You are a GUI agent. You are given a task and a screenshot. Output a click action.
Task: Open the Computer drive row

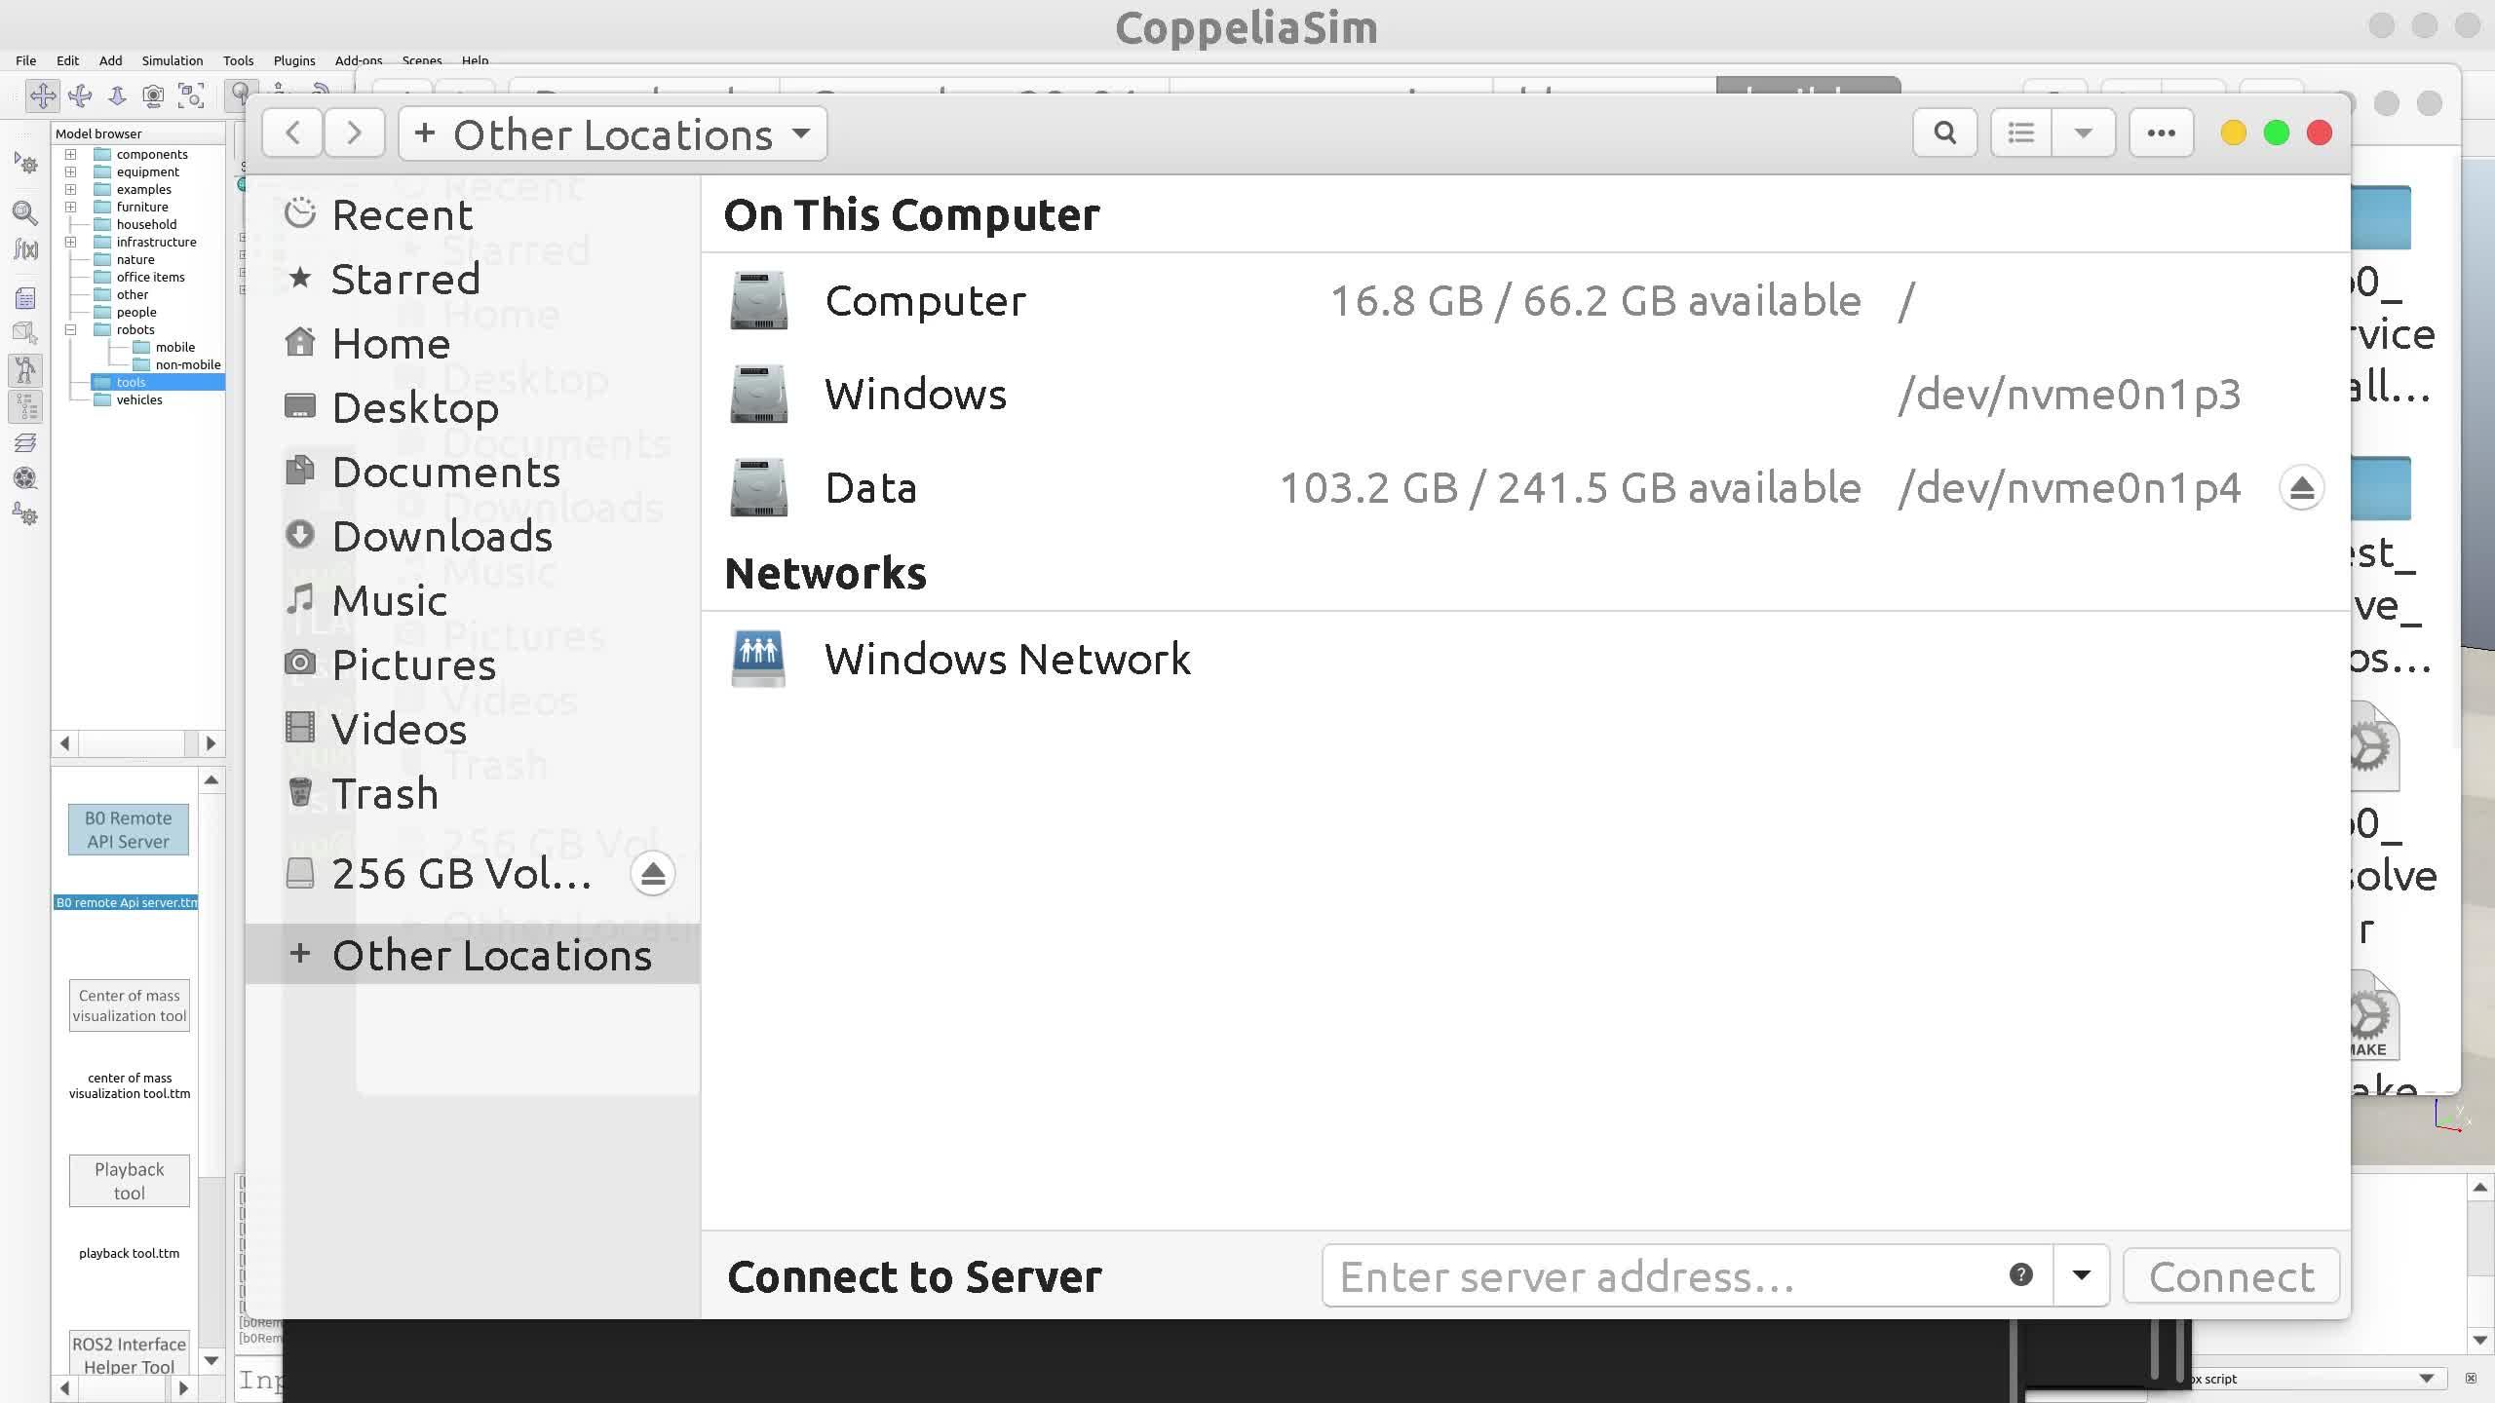point(1525,300)
